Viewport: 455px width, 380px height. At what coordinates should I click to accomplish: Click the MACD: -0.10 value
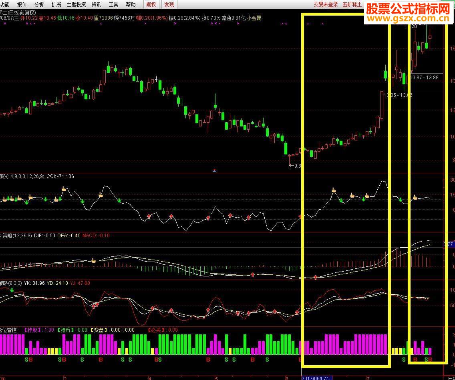click(96, 235)
